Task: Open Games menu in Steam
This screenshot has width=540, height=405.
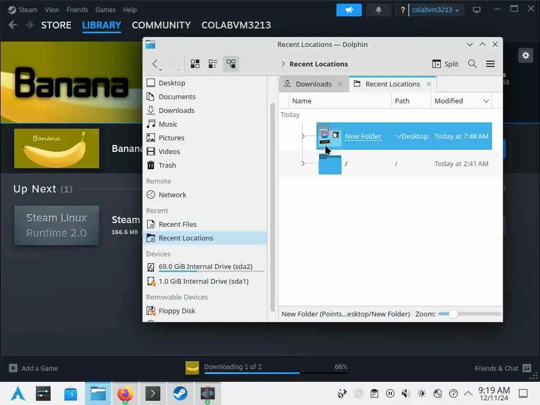Action: pos(105,9)
